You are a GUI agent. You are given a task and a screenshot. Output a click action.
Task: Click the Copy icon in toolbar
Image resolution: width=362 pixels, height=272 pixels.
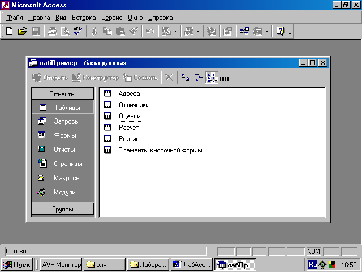pos(107,31)
